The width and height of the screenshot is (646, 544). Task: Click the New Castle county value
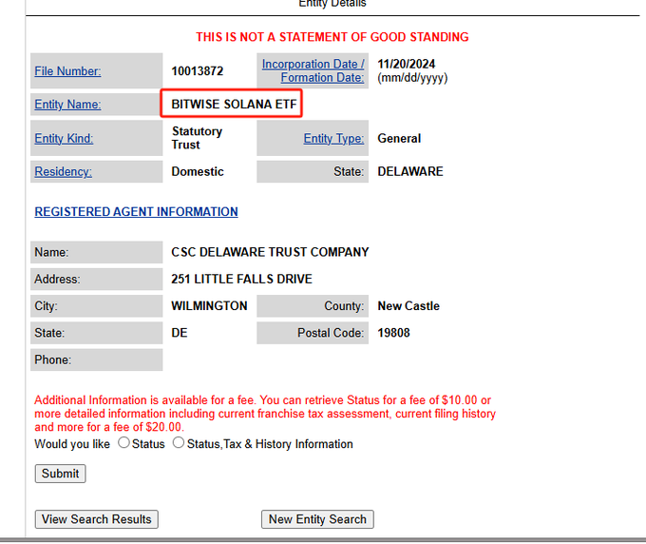pos(408,306)
